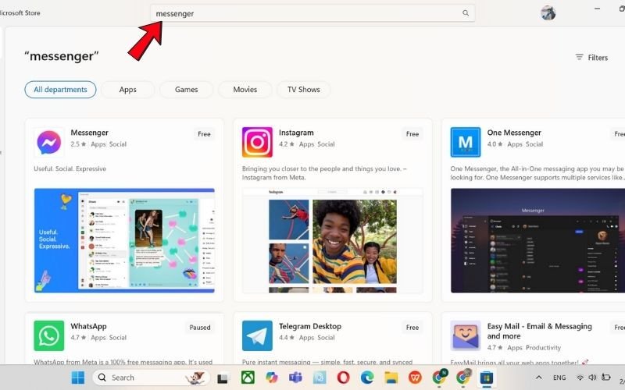
Task: Click the Telegram Desktop logo
Action: tap(257, 335)
